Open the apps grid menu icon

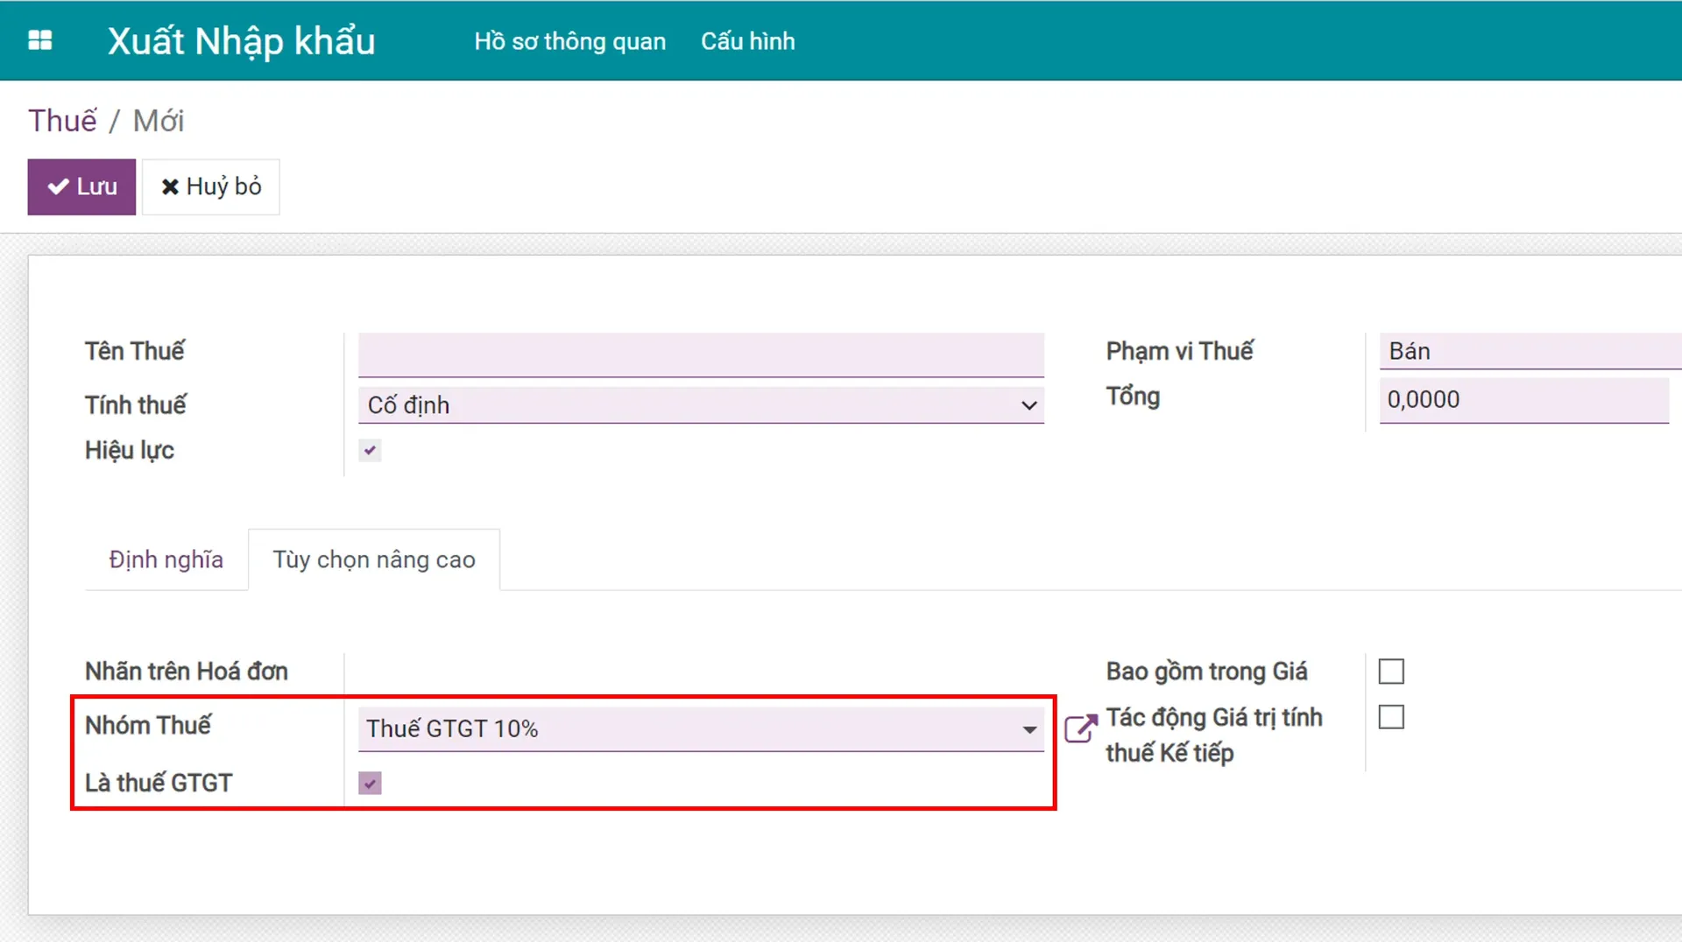[x=40, y=40]
